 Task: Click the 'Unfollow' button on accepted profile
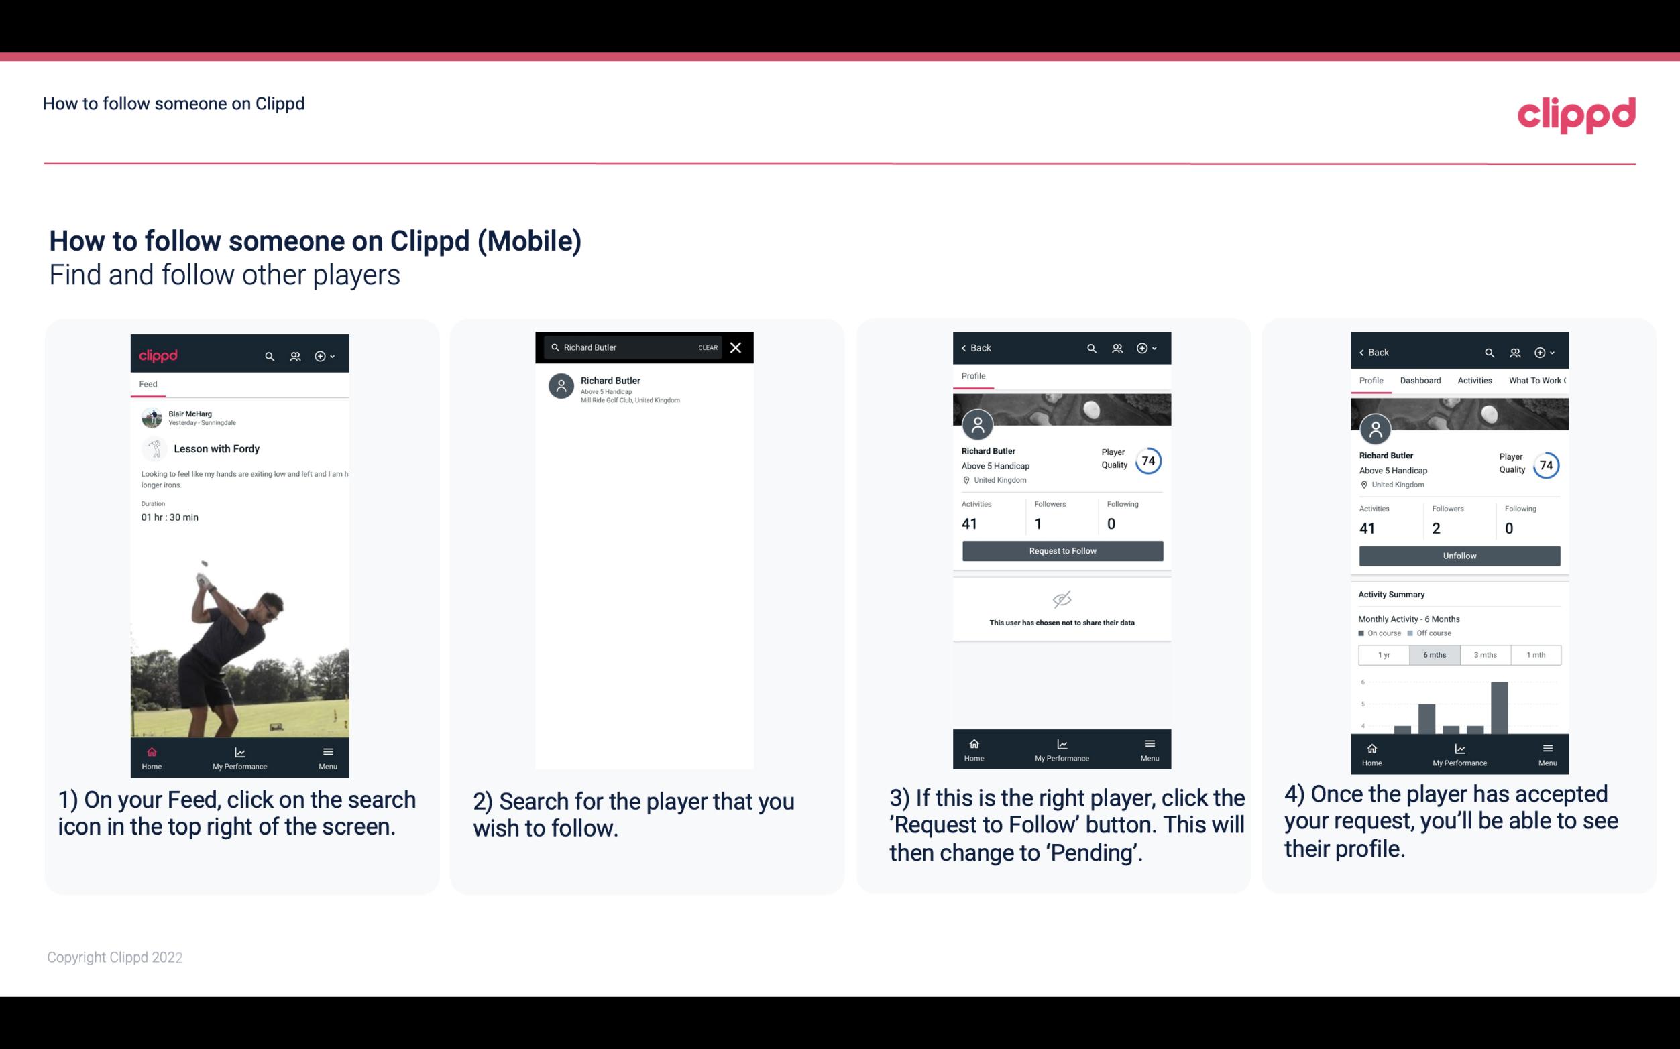coord(1459,555)
